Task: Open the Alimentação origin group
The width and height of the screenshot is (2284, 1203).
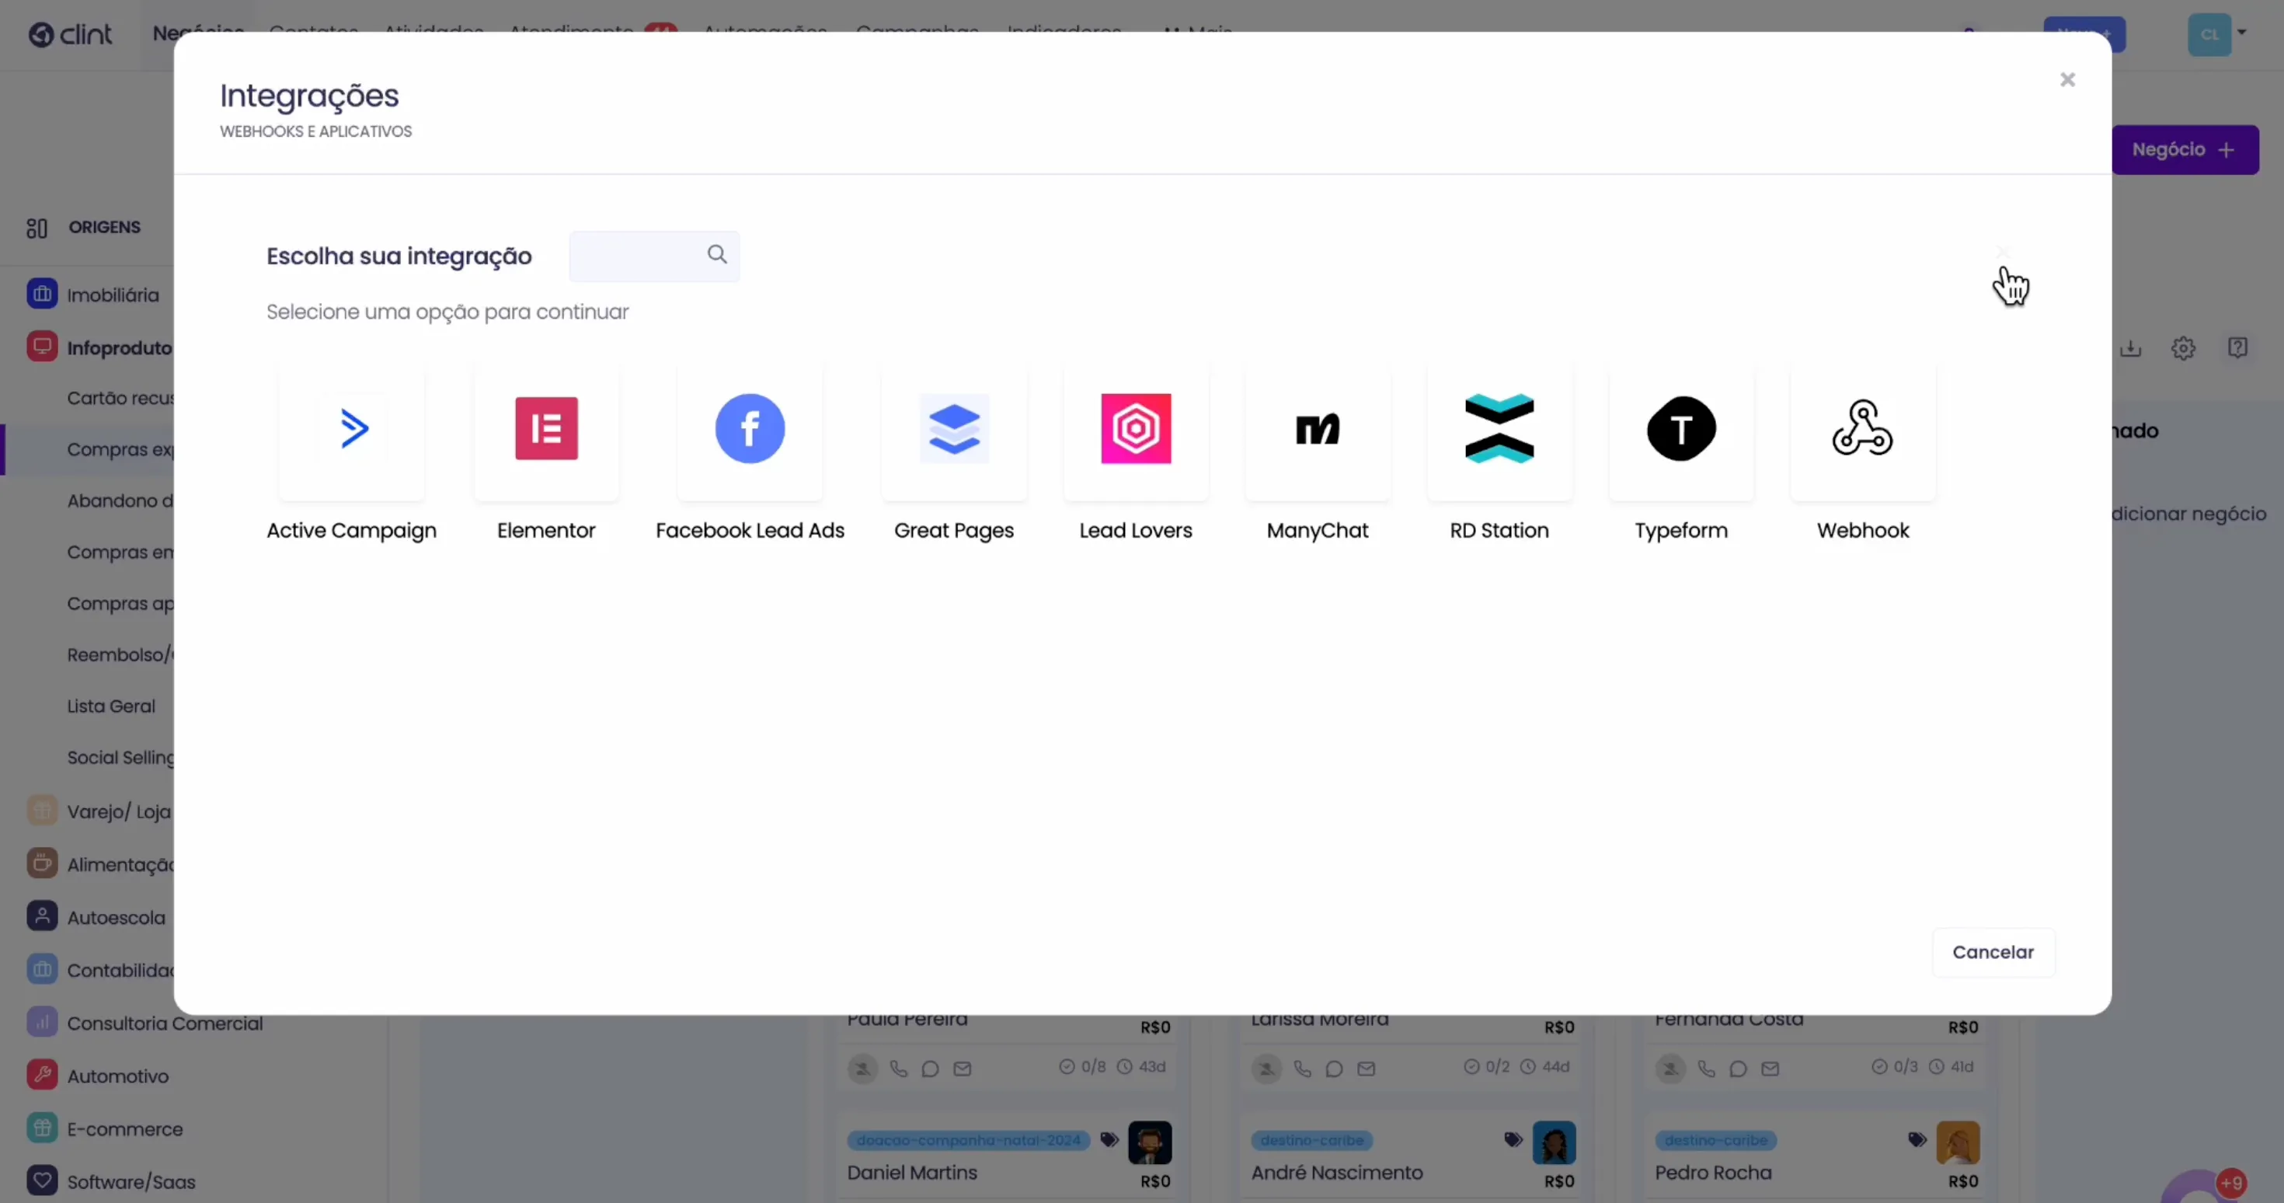Action: [100, 864]
